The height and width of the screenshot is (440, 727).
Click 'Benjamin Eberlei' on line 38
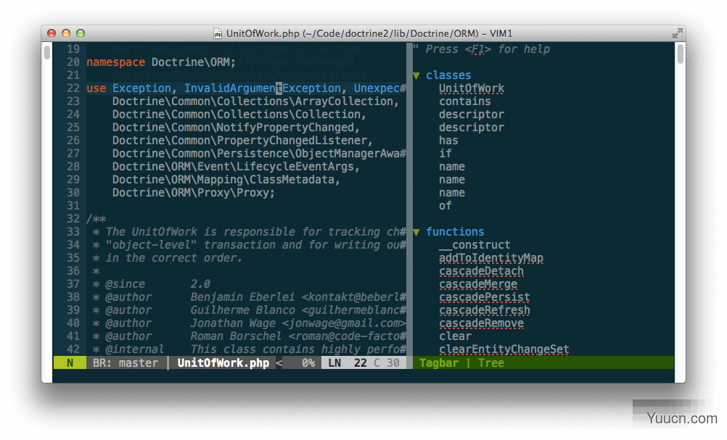coord(242,297)
